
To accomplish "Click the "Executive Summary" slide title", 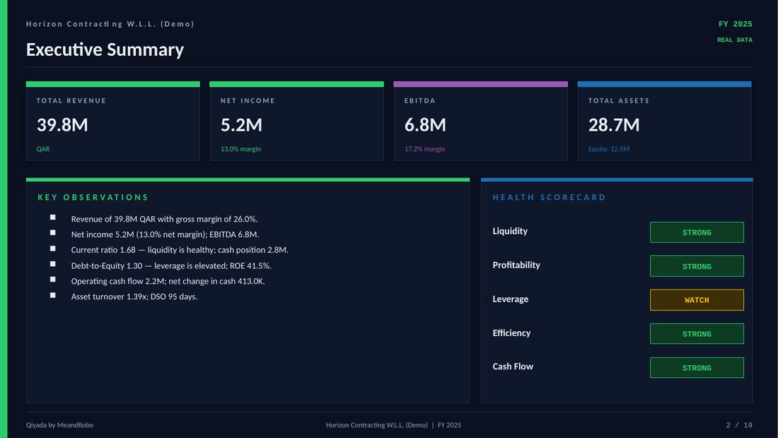I will 105,50.
